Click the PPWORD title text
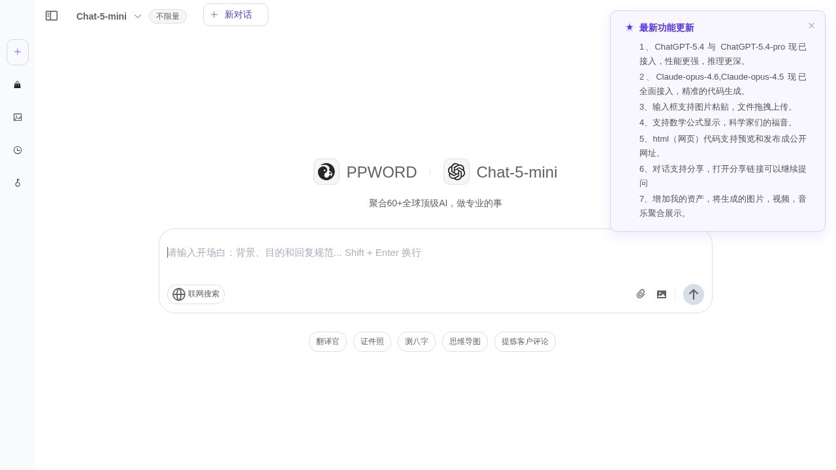The width and height of the screenshot is (836, 470). click(x=381, y=172)
